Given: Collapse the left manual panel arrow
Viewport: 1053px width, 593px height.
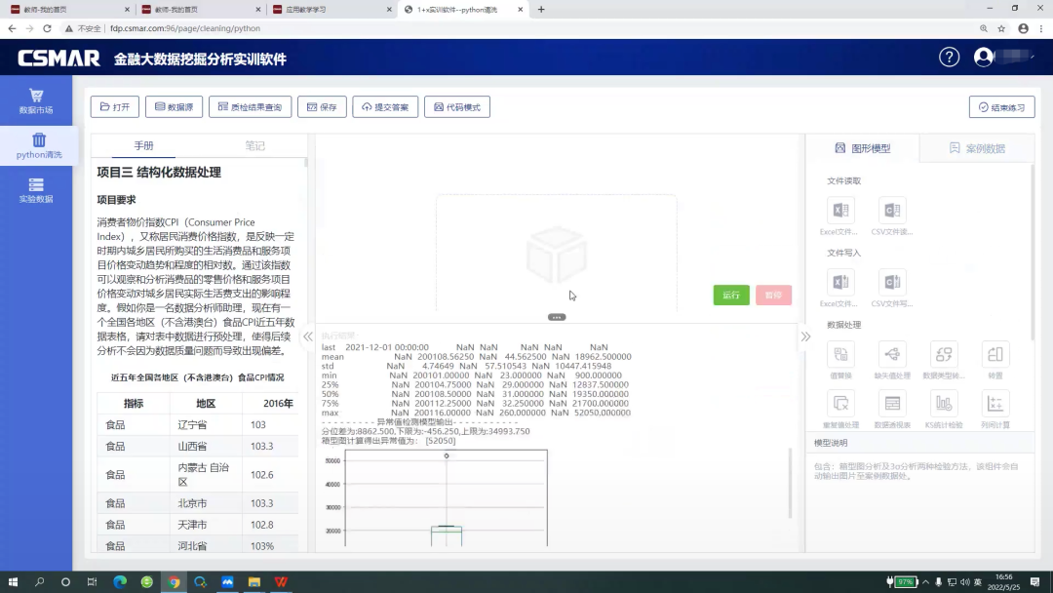Looking at the screenshot, I should pos(308,336).
